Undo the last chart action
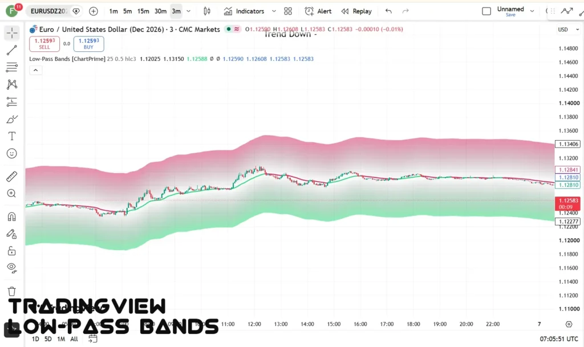The width and height of the screenshot is (584, 347). [388, 11]
